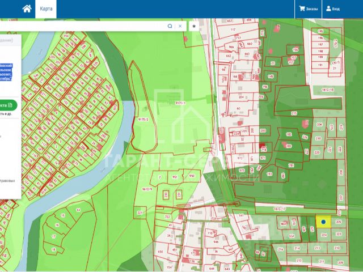Select parcel labeled 1612/18
The width and height of the screenshot is (363, 272).
[x=327, y=90]
